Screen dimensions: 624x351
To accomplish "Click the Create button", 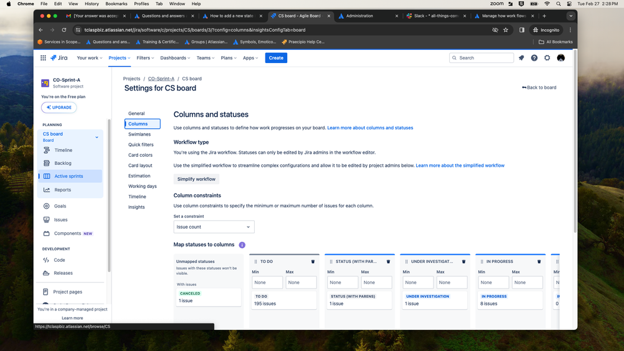I will point(276,57).
